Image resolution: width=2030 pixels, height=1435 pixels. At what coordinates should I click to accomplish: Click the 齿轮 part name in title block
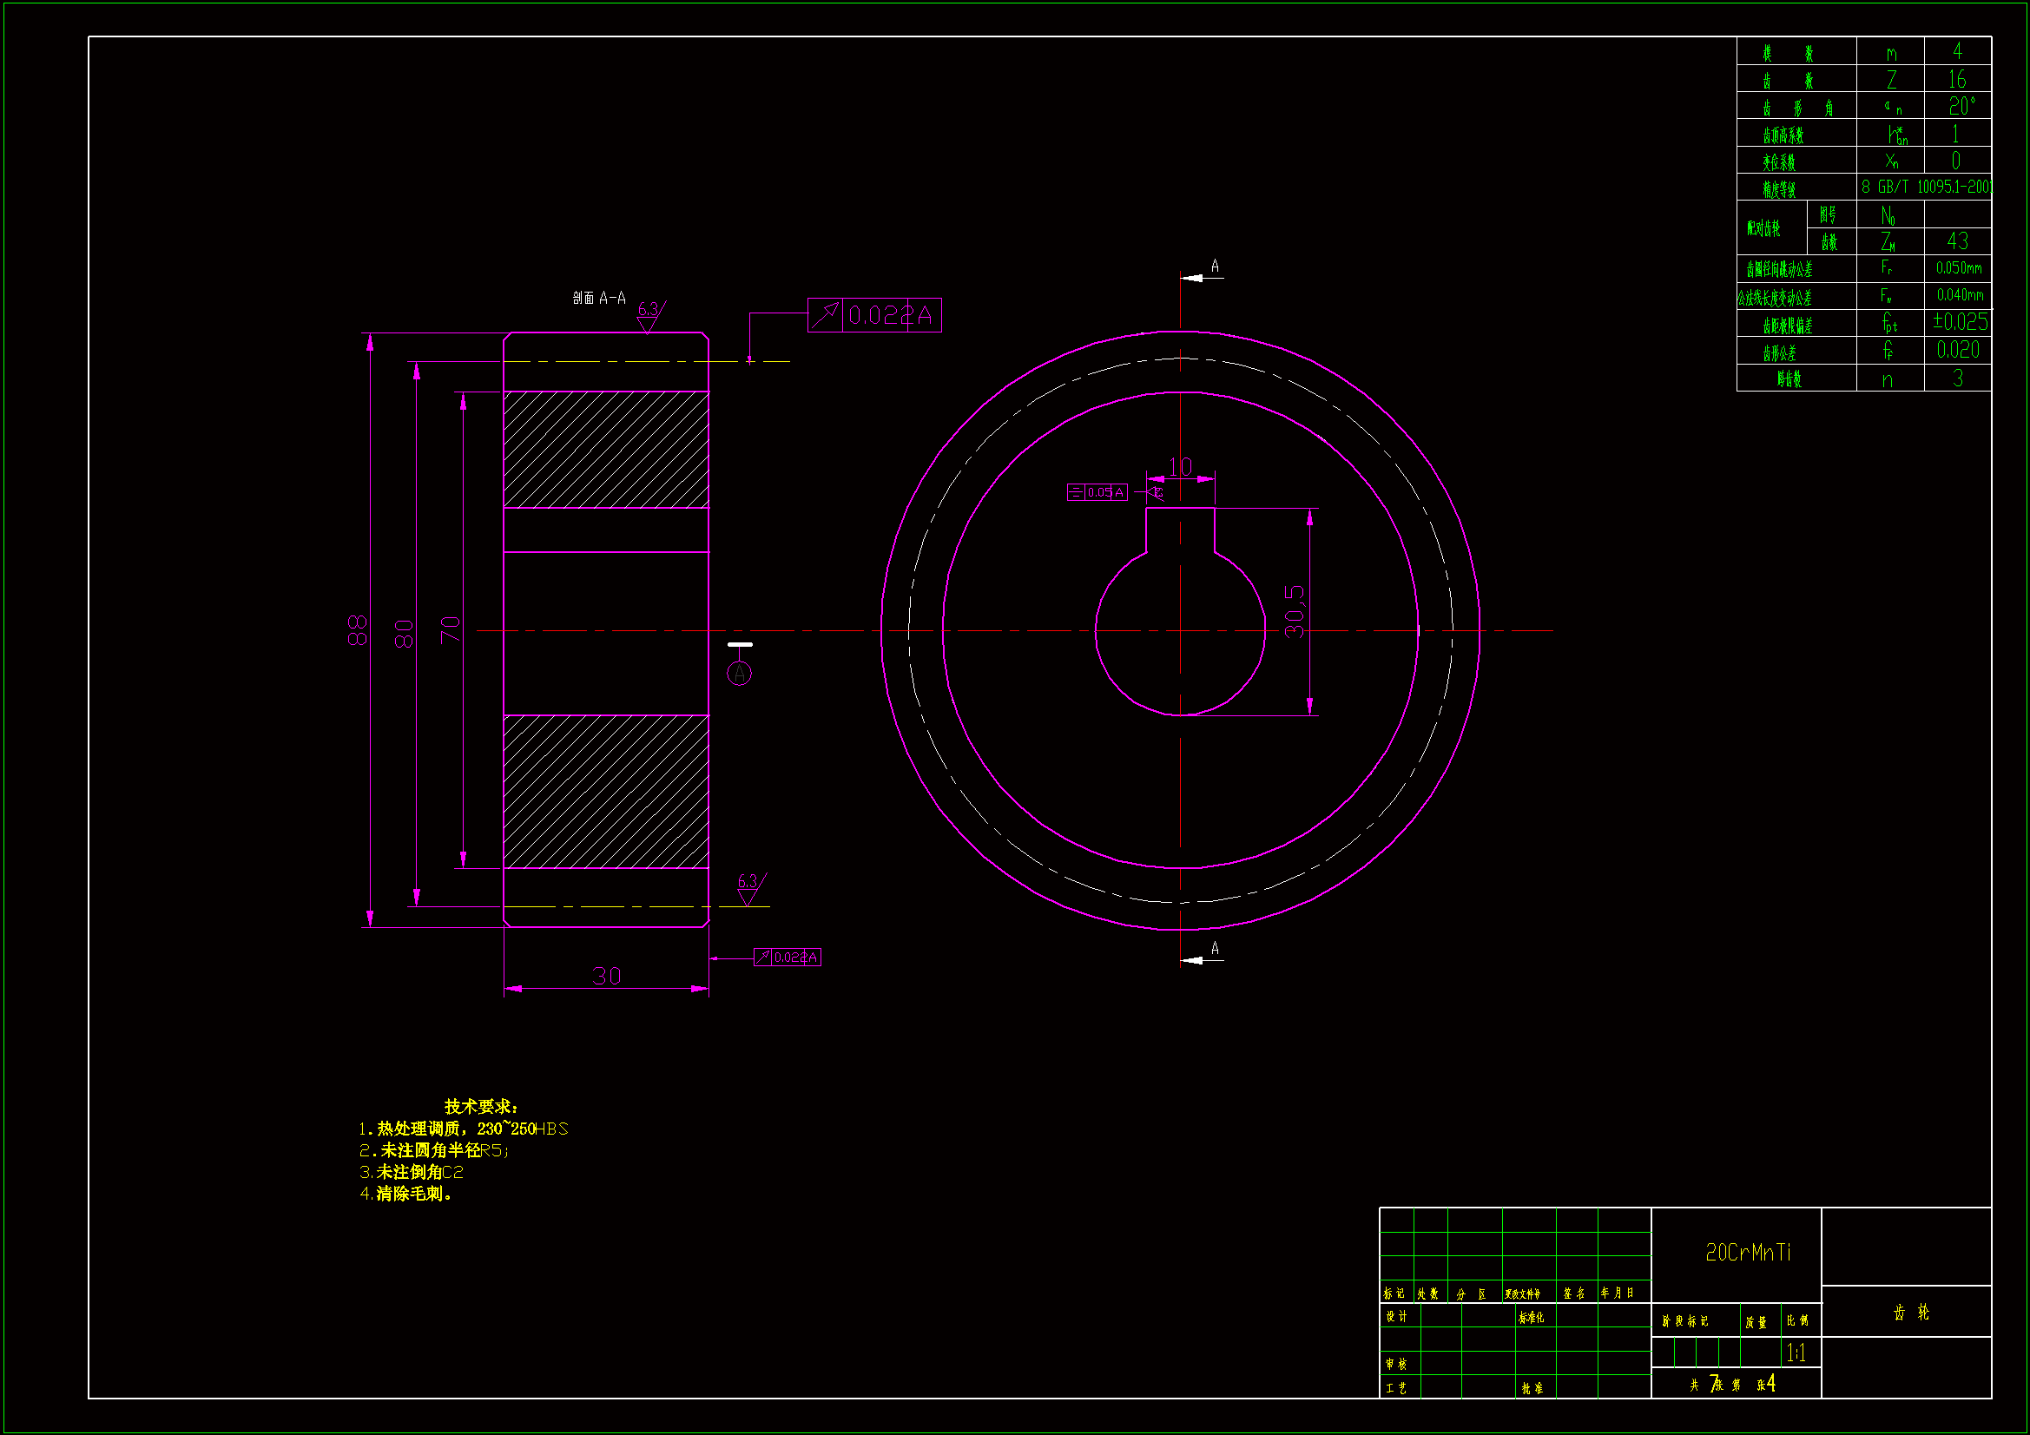pos(1912,1313)
